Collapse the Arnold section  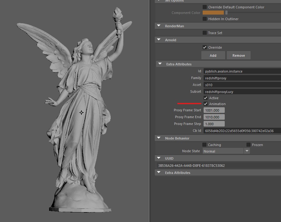[159, 40]
